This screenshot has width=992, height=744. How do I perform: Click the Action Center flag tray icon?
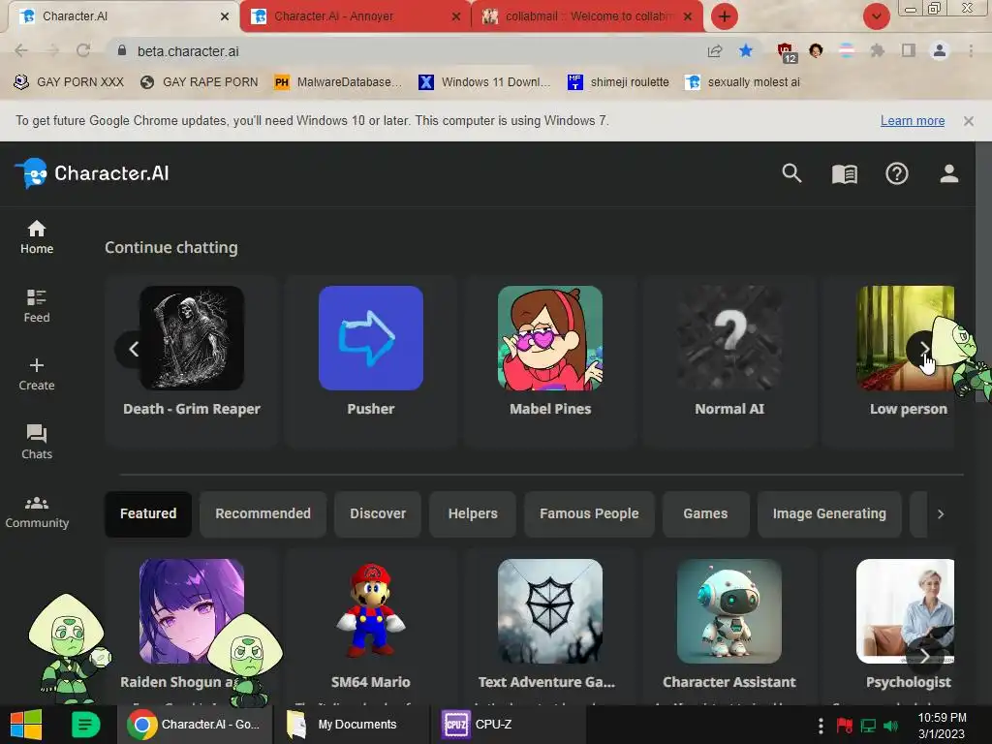pos(844,726)
